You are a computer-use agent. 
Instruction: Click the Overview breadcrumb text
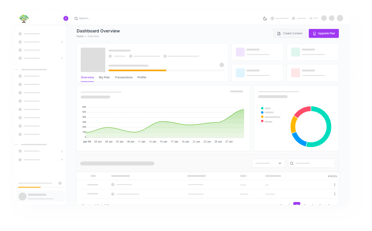point(93,36)
